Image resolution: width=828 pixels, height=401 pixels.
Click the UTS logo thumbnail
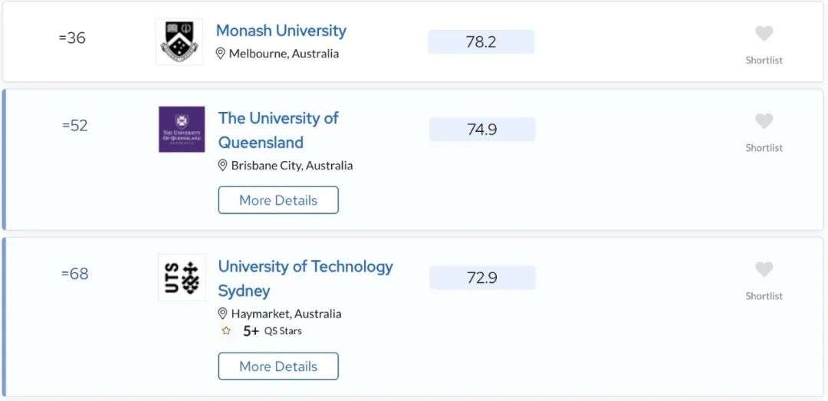click(x=182, y=278)
